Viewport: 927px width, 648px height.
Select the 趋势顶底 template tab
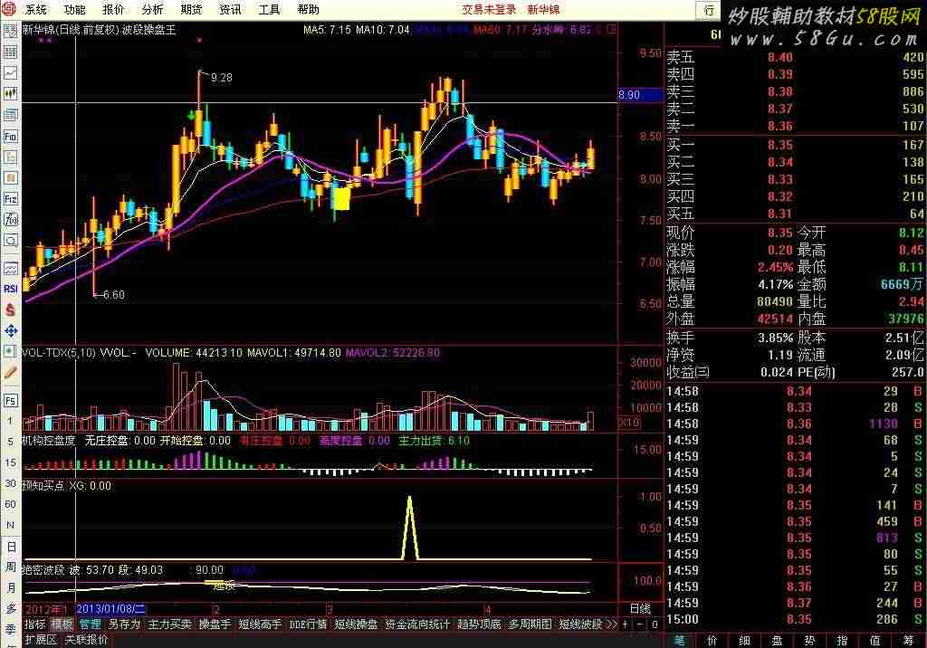click(x=479, y=624)
